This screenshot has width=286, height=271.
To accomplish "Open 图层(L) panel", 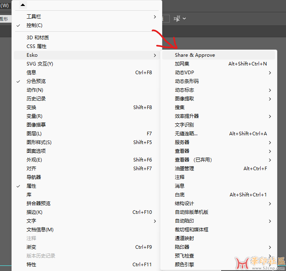I will [87, 134].
